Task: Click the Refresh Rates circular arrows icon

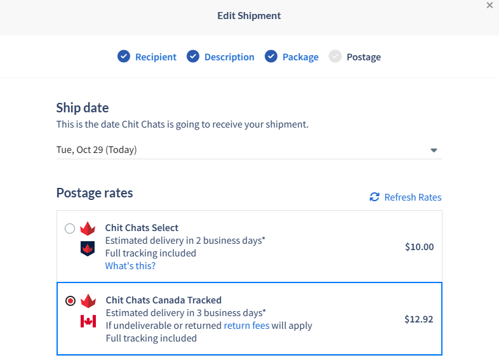Action: (x=375, y=197)
